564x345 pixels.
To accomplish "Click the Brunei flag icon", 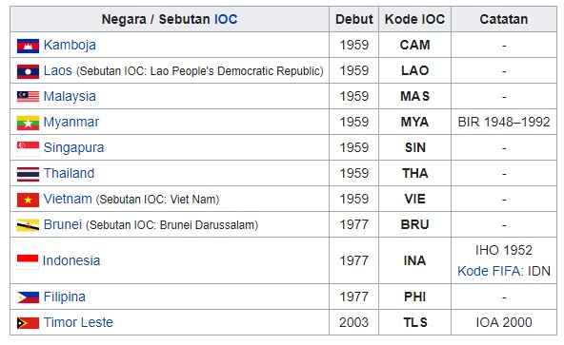I will point(28,225).
